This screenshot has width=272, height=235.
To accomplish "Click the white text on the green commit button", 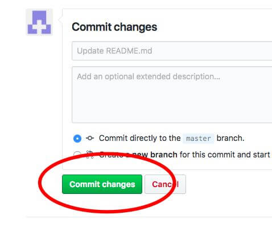I will point(102,184).
